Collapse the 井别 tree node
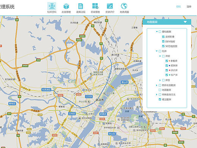Viewport: 197px width, 148px height. coord(160,56)
